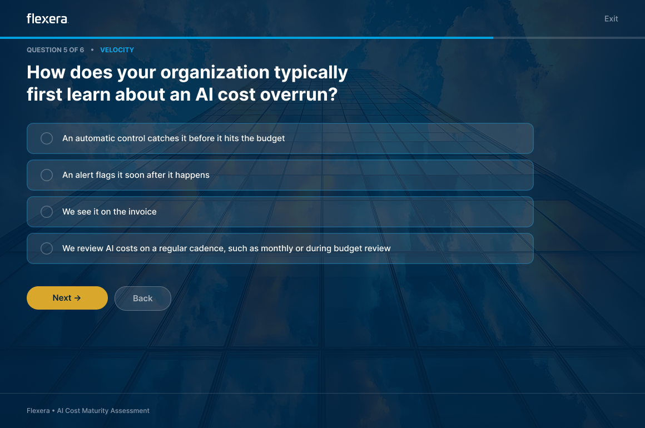Click the VELOCITY category label
Screen dimensions: 645x428
coord(117,50)
